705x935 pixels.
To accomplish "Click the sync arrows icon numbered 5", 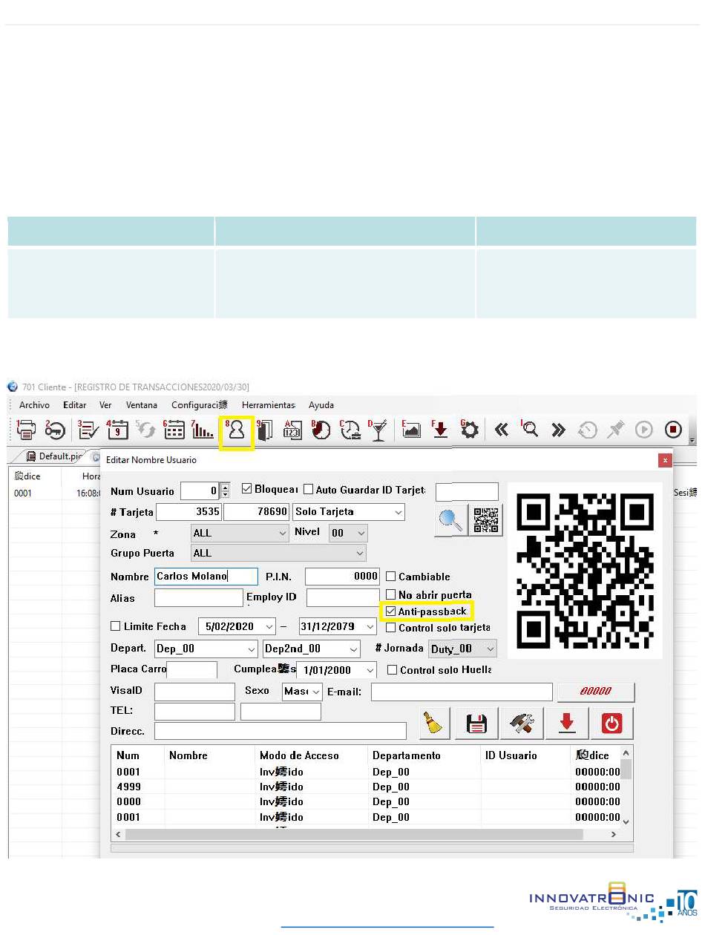I will coord(145,430).
